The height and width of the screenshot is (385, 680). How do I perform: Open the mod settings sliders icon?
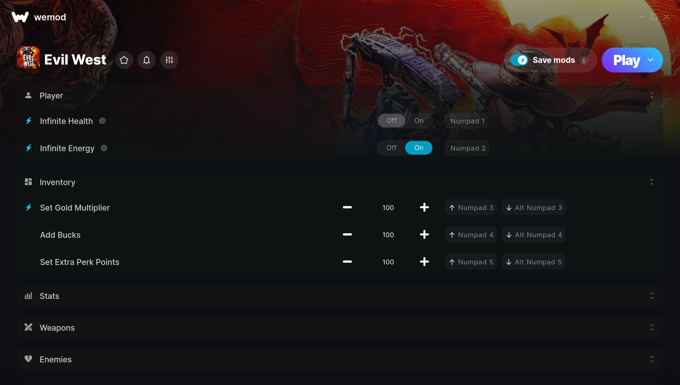(x=169, y=60)
